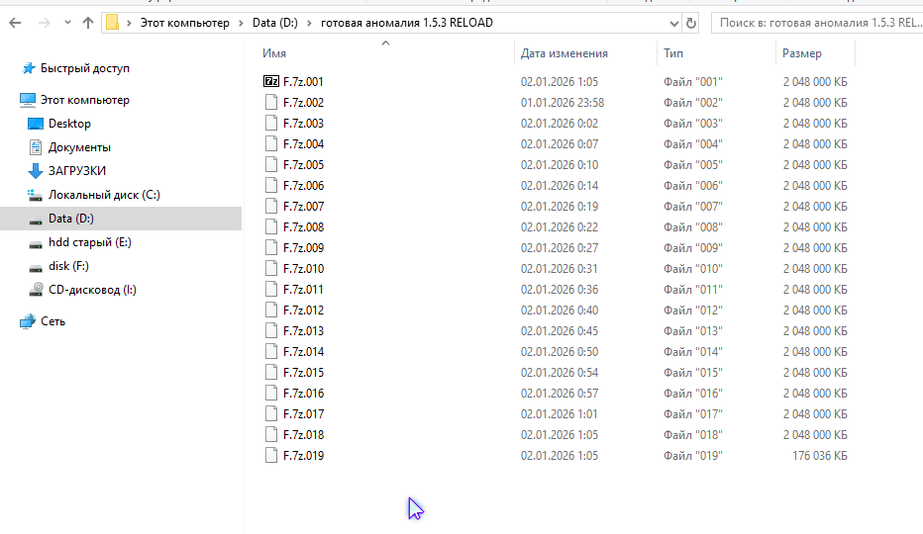Open 'CD-дисковод (I:)' in navigation pane

92,290
